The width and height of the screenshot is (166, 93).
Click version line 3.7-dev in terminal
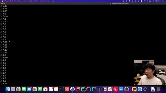click(x=4, y=16)
